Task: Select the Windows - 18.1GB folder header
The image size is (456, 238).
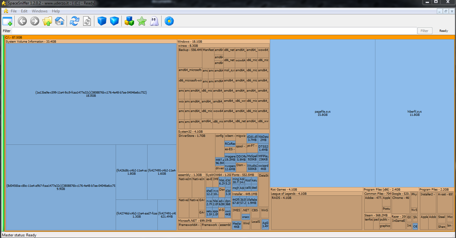Action: [223, 41]
